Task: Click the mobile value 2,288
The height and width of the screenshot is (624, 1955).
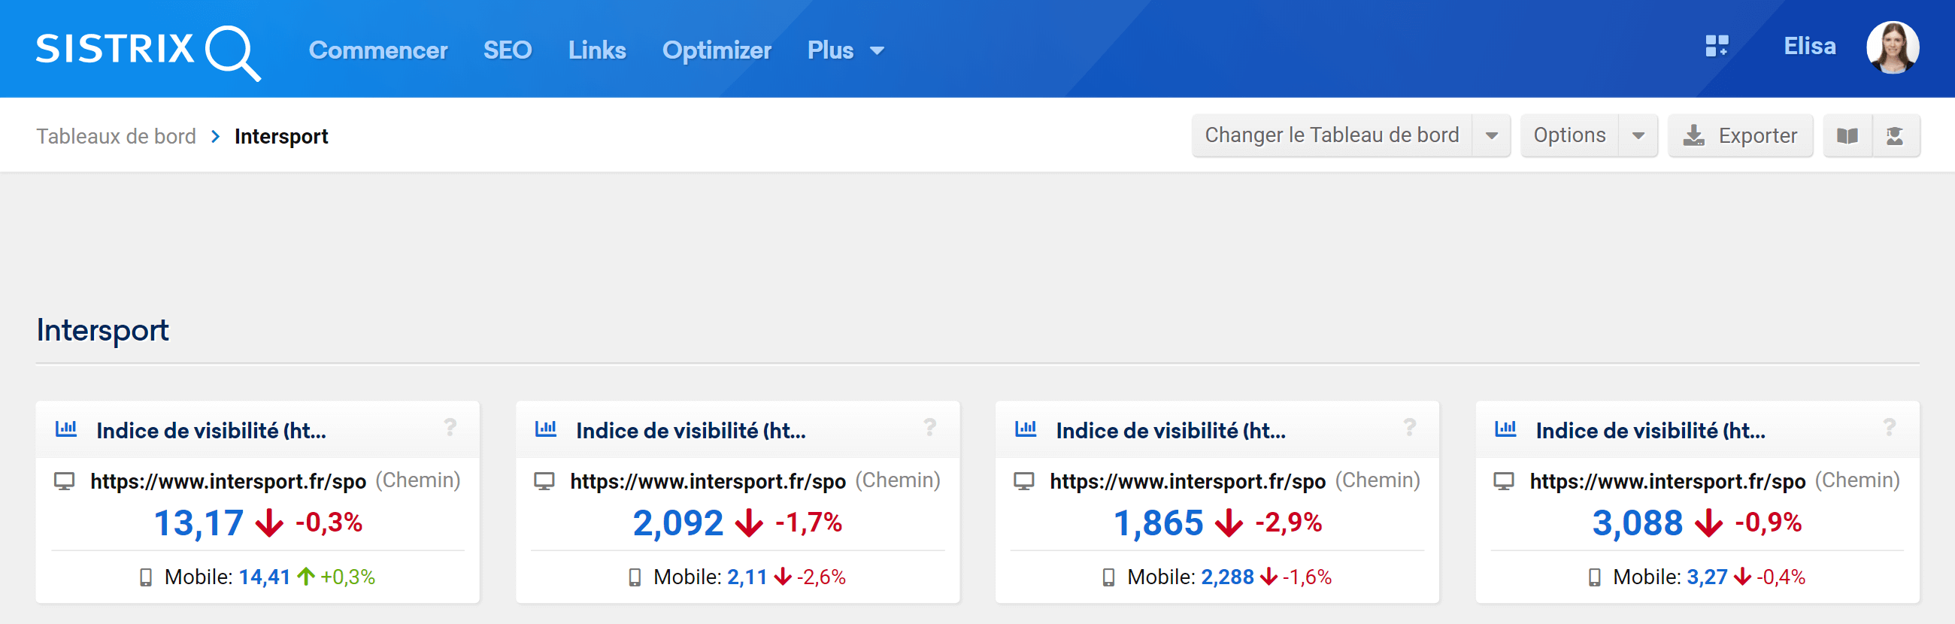Action: 1227,577
